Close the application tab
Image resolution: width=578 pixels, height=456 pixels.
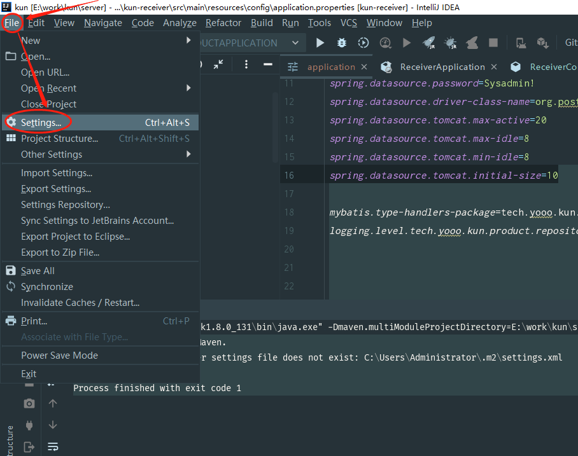click(364, 67)
